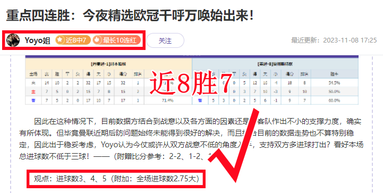Image resolution: width=383 pixels, height=193 pixels.
Task: Click the flame icon on 最长10连红 badge
Action: [97, 40]
